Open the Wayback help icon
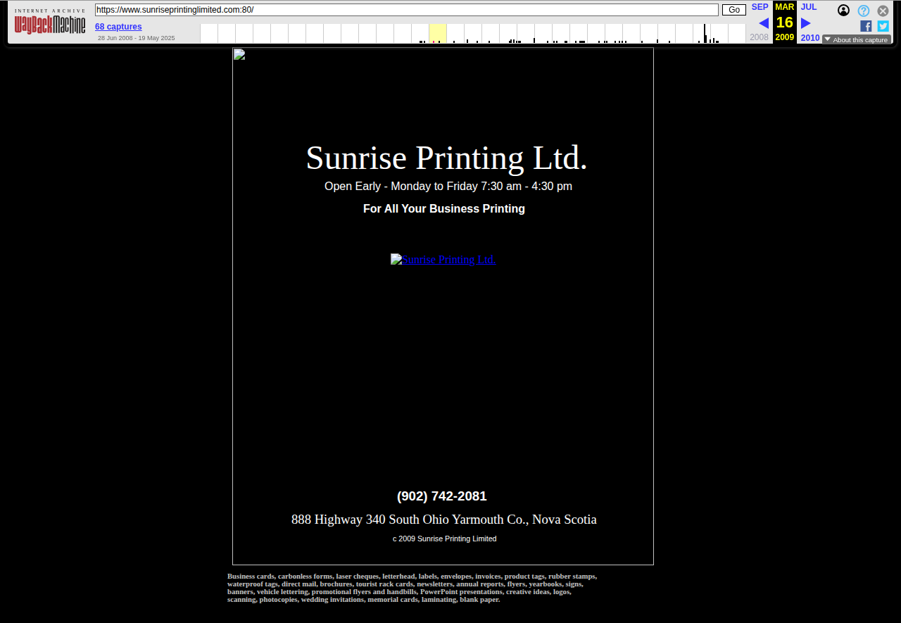 pyautogui.click(x=863, y=11)
